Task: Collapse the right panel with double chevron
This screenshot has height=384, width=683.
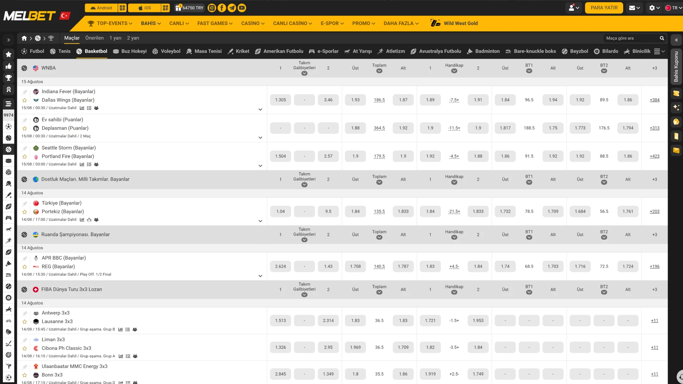Action: [676, 40]
